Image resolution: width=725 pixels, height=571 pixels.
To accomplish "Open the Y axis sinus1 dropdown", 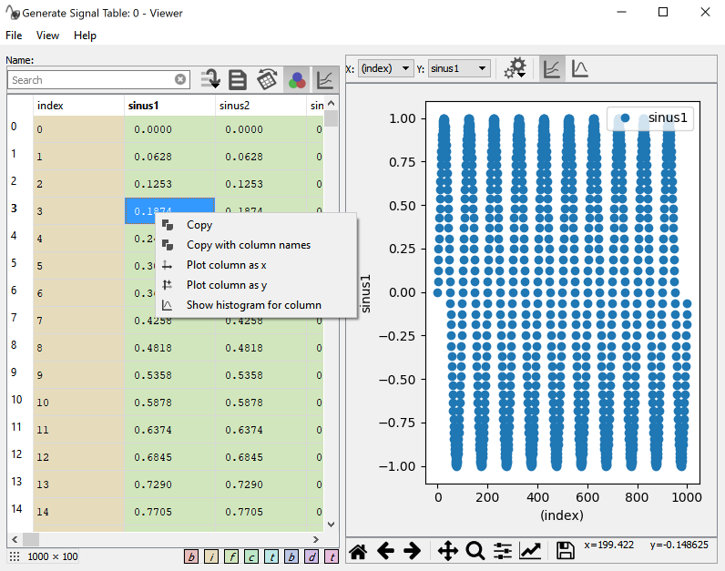I will pos(459,68).
